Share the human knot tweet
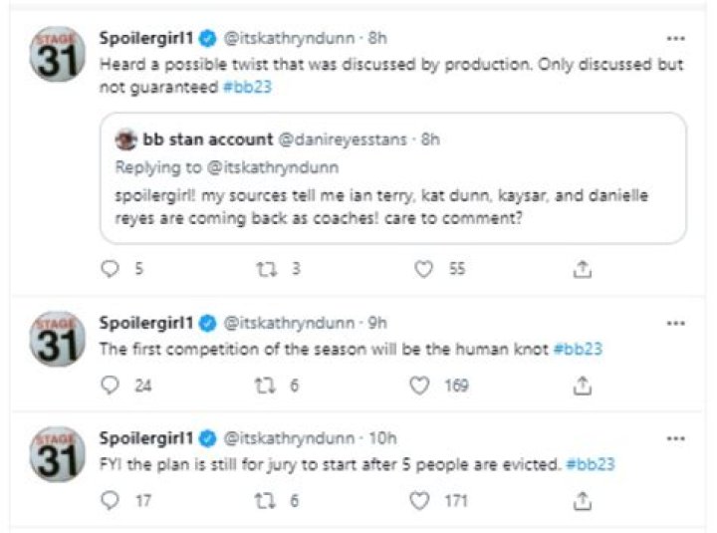 583,386
